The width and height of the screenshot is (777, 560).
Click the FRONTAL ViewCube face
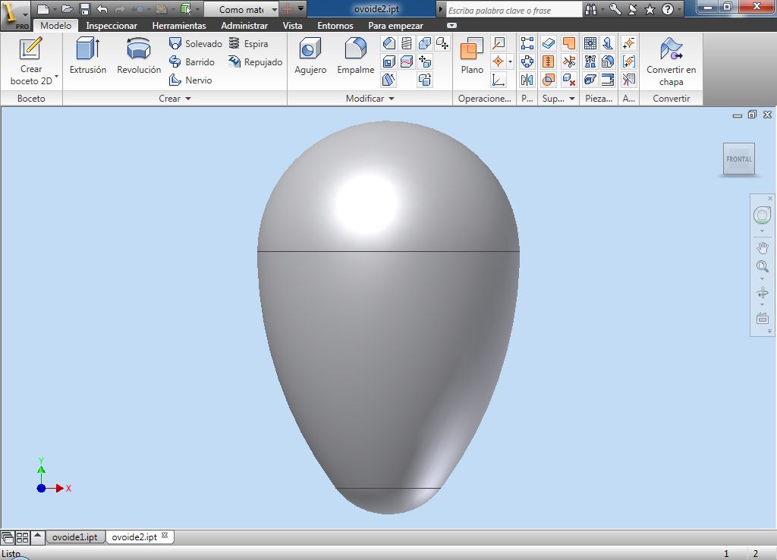tap(738, 159)
